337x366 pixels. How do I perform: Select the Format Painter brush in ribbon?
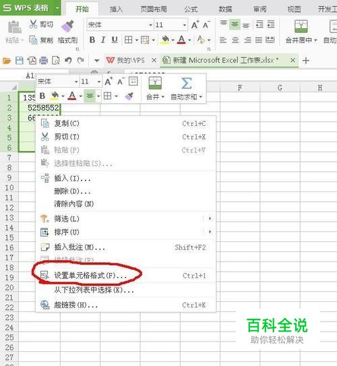tap(67, 26)
